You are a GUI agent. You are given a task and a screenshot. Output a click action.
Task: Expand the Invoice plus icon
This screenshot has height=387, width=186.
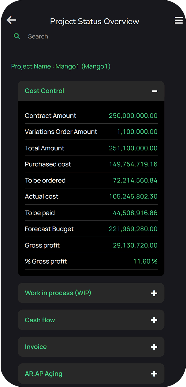pyautogui.click(x=154, y=347)
